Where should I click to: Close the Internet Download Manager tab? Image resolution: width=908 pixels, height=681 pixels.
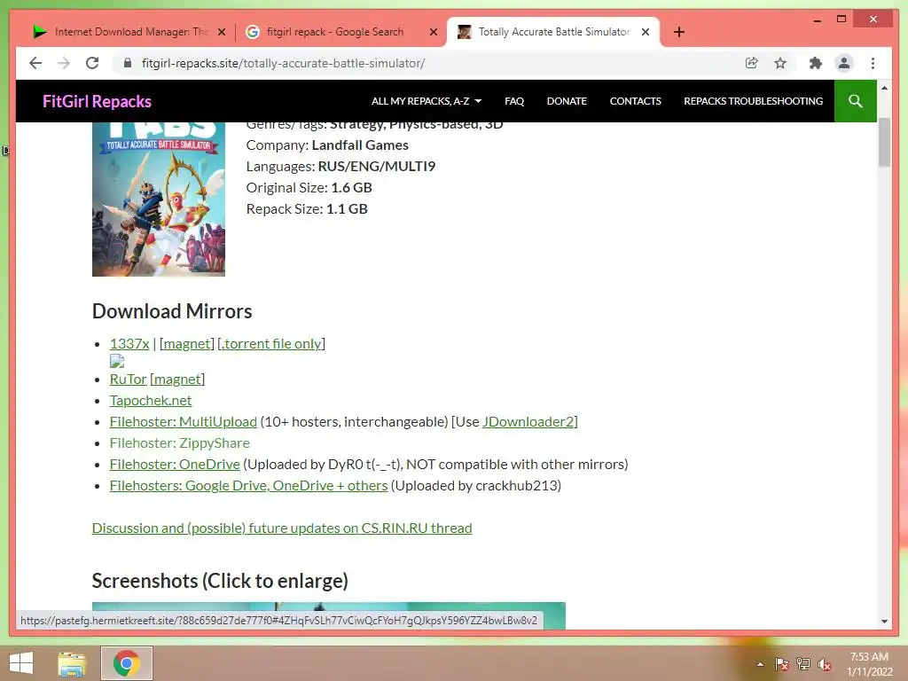click(221, 32)
